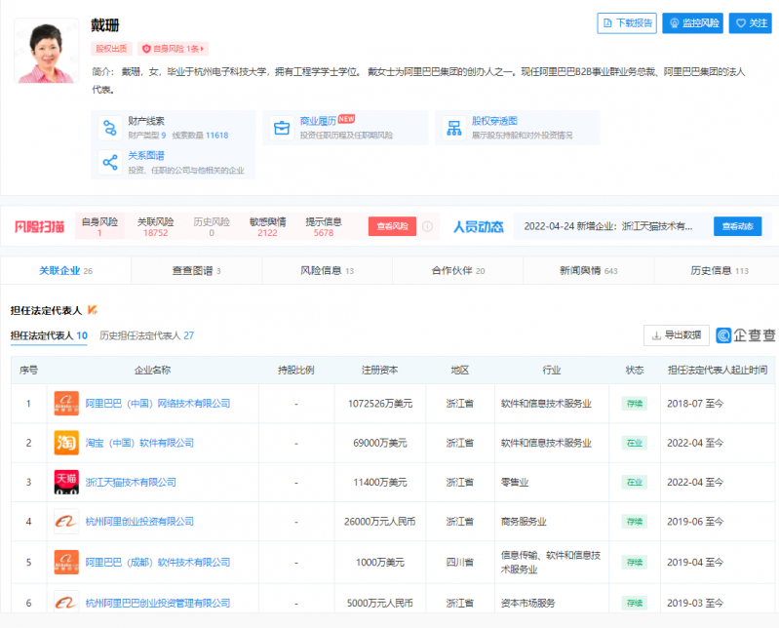Click the 企业名称 column header
Viewport: 779px width, 628px height.
click(x=152, y=371)
